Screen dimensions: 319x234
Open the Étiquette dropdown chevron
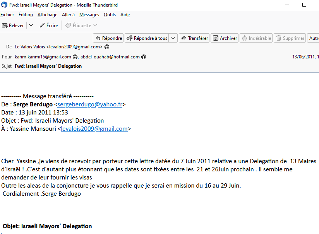pos(95,26)
